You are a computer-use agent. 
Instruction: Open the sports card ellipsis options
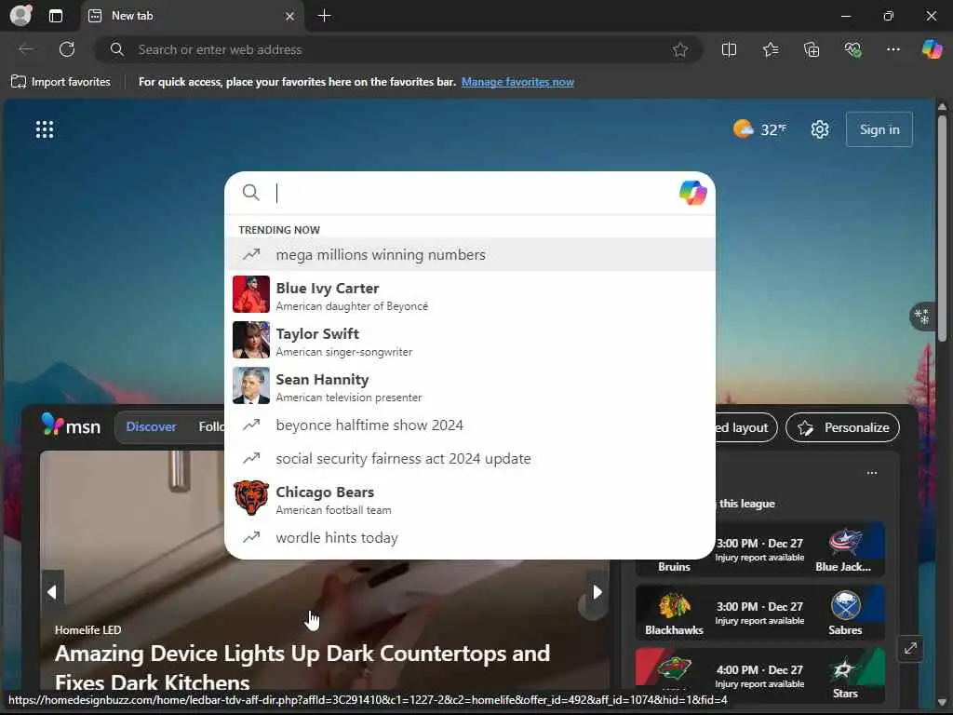tap(871, 472)
